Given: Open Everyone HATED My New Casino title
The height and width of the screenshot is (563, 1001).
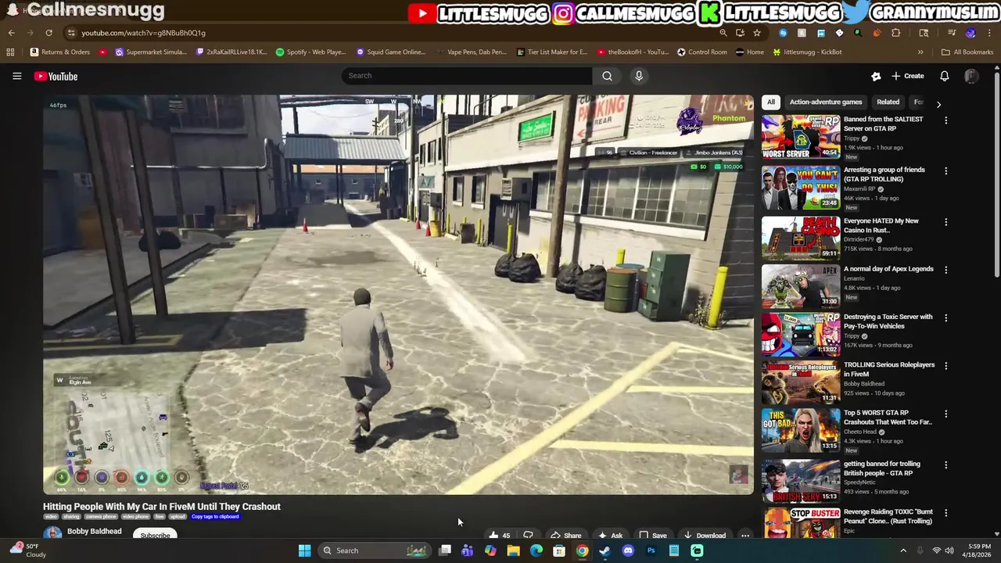Looking at the screenshot, I should pyautogui.click(x=881, y=225).
